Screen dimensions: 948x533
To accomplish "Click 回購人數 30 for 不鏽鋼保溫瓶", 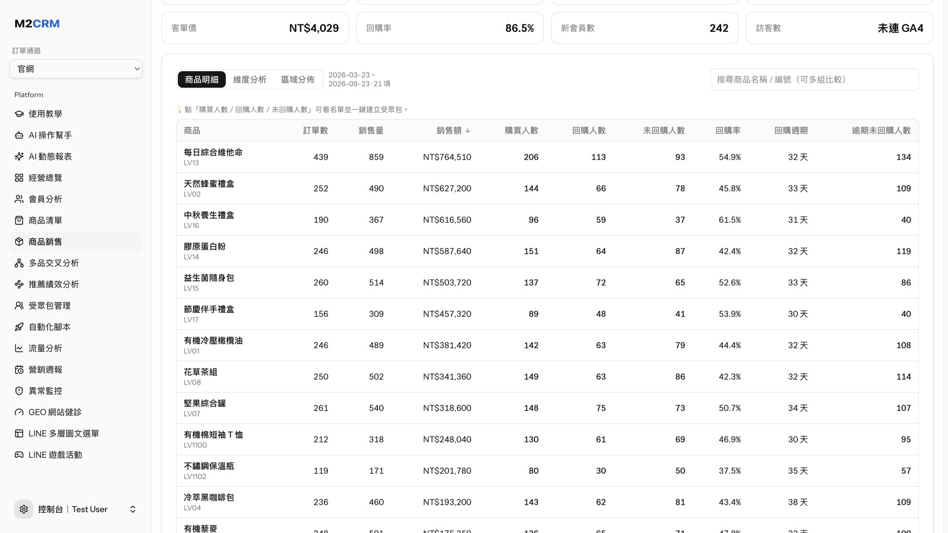I will [601, 471].
